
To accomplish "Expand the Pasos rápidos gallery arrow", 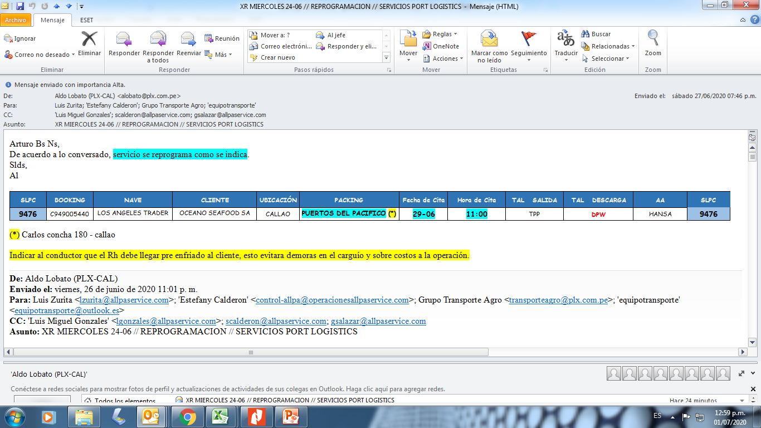I will click(x=386, y=57).
